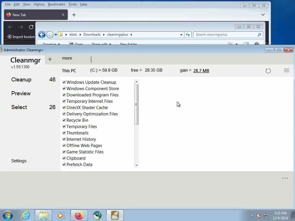This screenshot has width=295, height=221.
Task: Uncheck Thumbnails in the cleanup list
Action: click(x=64, y=133)
